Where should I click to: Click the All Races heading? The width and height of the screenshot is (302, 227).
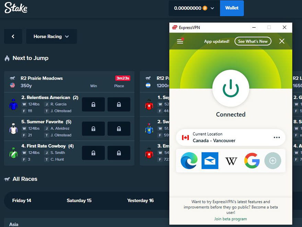coord(25,179)
